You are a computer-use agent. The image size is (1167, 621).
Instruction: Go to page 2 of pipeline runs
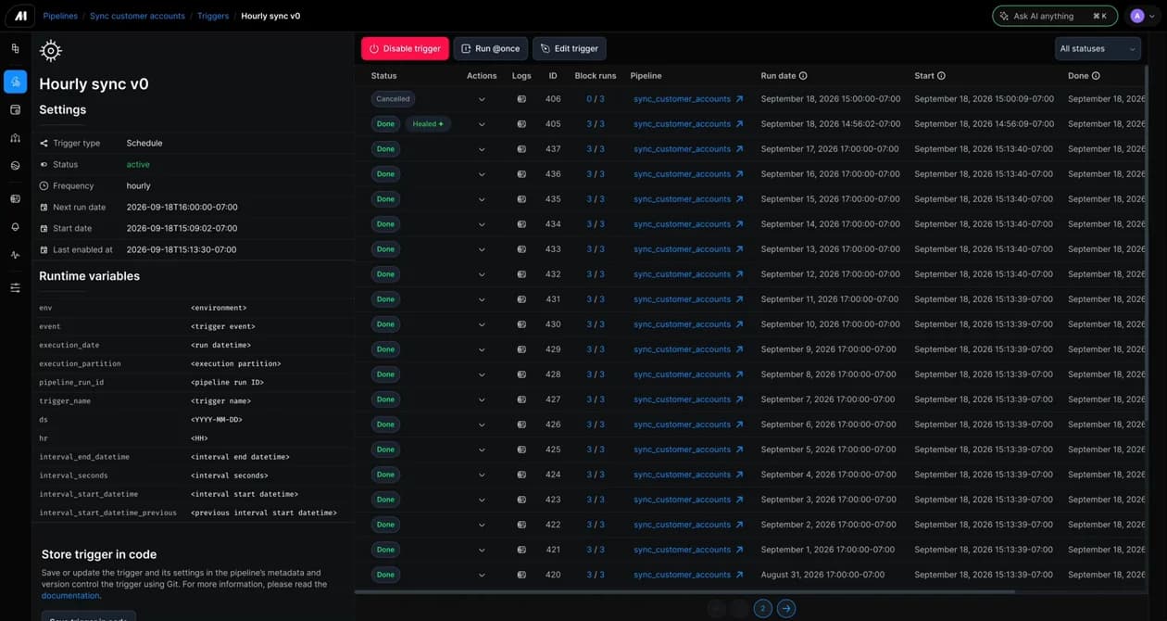coord(762,608)
